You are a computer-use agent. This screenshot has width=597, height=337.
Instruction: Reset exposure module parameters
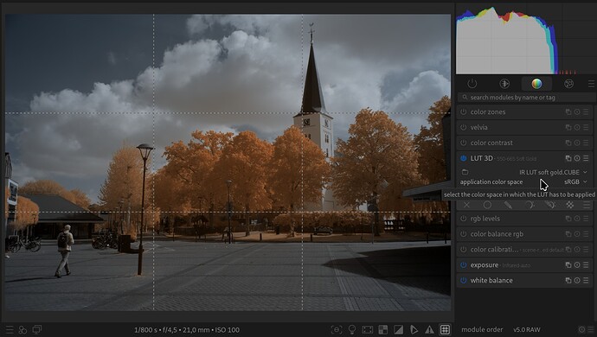[577, 264]
